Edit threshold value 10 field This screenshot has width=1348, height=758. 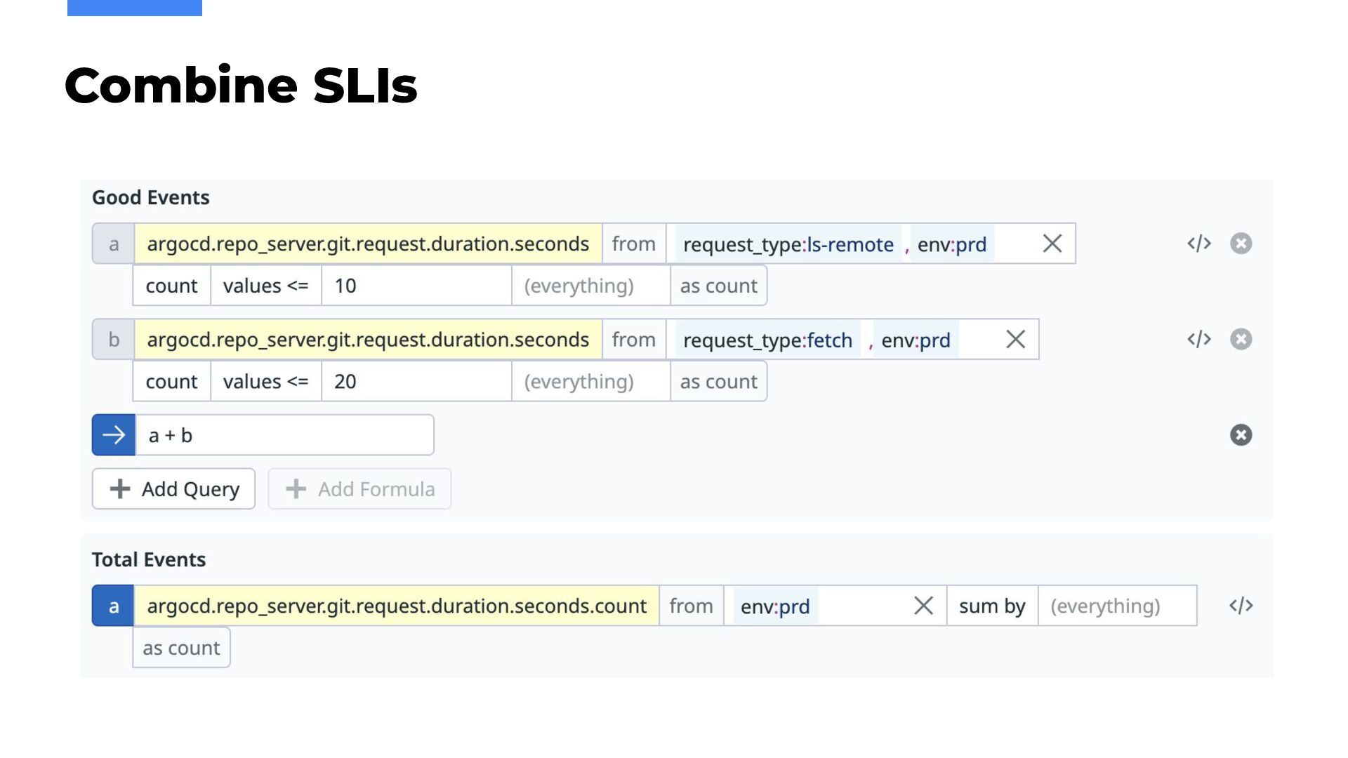click(416, 286)
